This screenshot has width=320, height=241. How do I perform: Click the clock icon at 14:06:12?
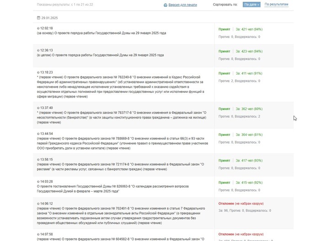[38, 204]
